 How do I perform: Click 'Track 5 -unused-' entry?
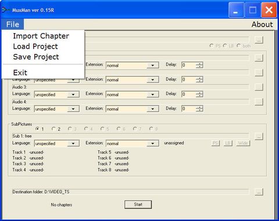[113, 153]
